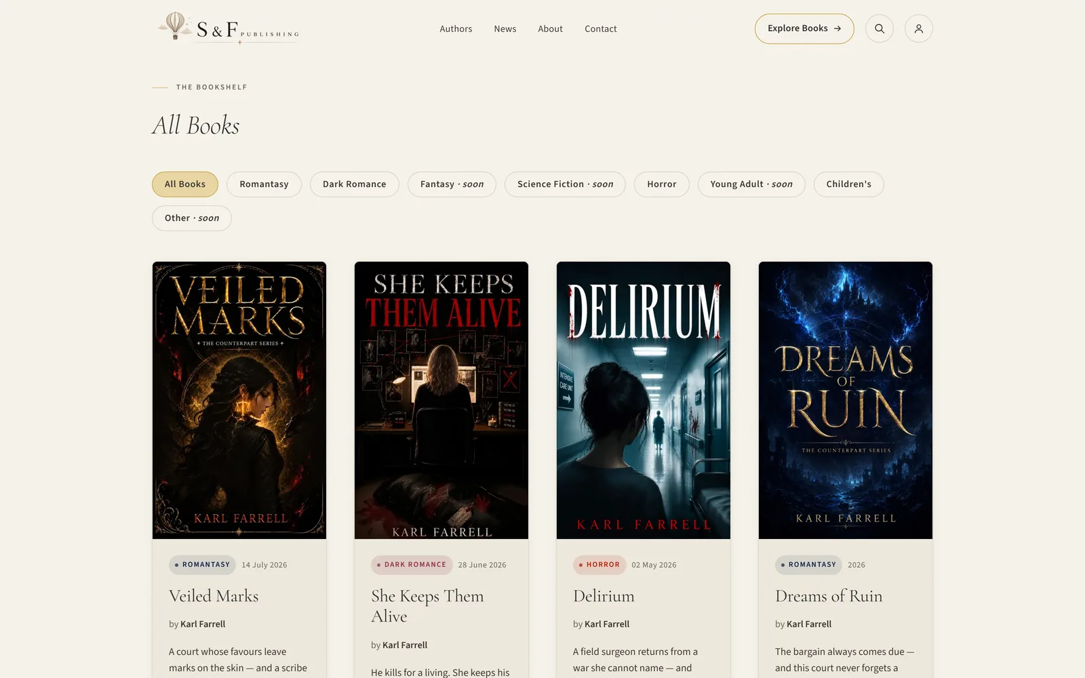Select the Other soon filter
Screen dimensions: 1085x678
192,218
